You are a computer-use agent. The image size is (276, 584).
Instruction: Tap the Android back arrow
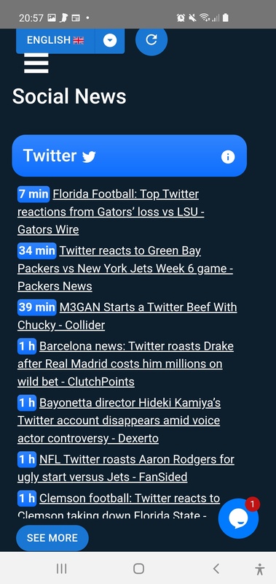tap(216, 569)
